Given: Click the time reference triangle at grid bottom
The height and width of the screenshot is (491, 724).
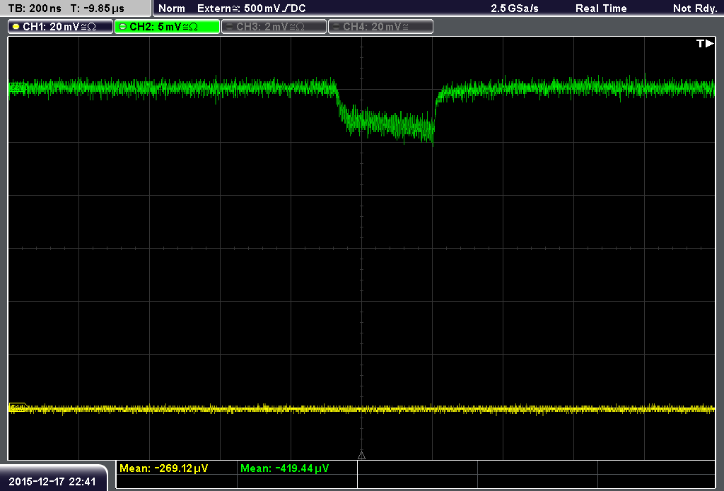Looking at the screenshot, I should [x=361, y=456].
